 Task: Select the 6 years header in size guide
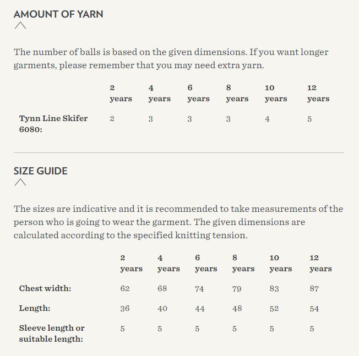[x=206, y=263]
